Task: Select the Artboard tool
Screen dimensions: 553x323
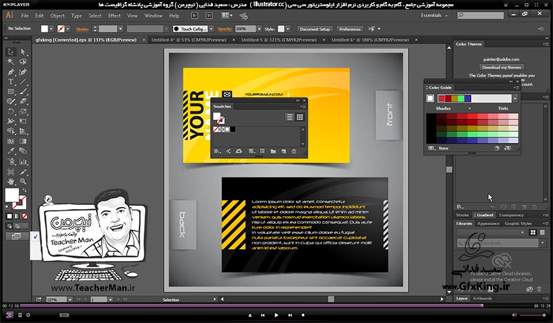Action: 10,172
